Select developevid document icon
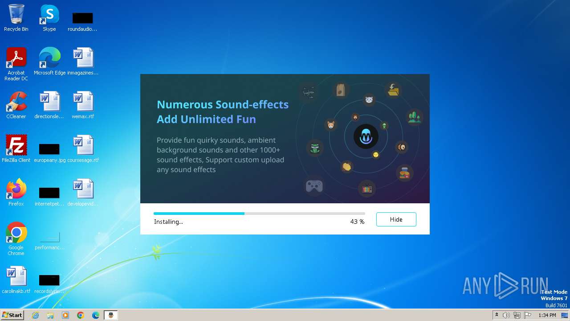 click(83, 193)
